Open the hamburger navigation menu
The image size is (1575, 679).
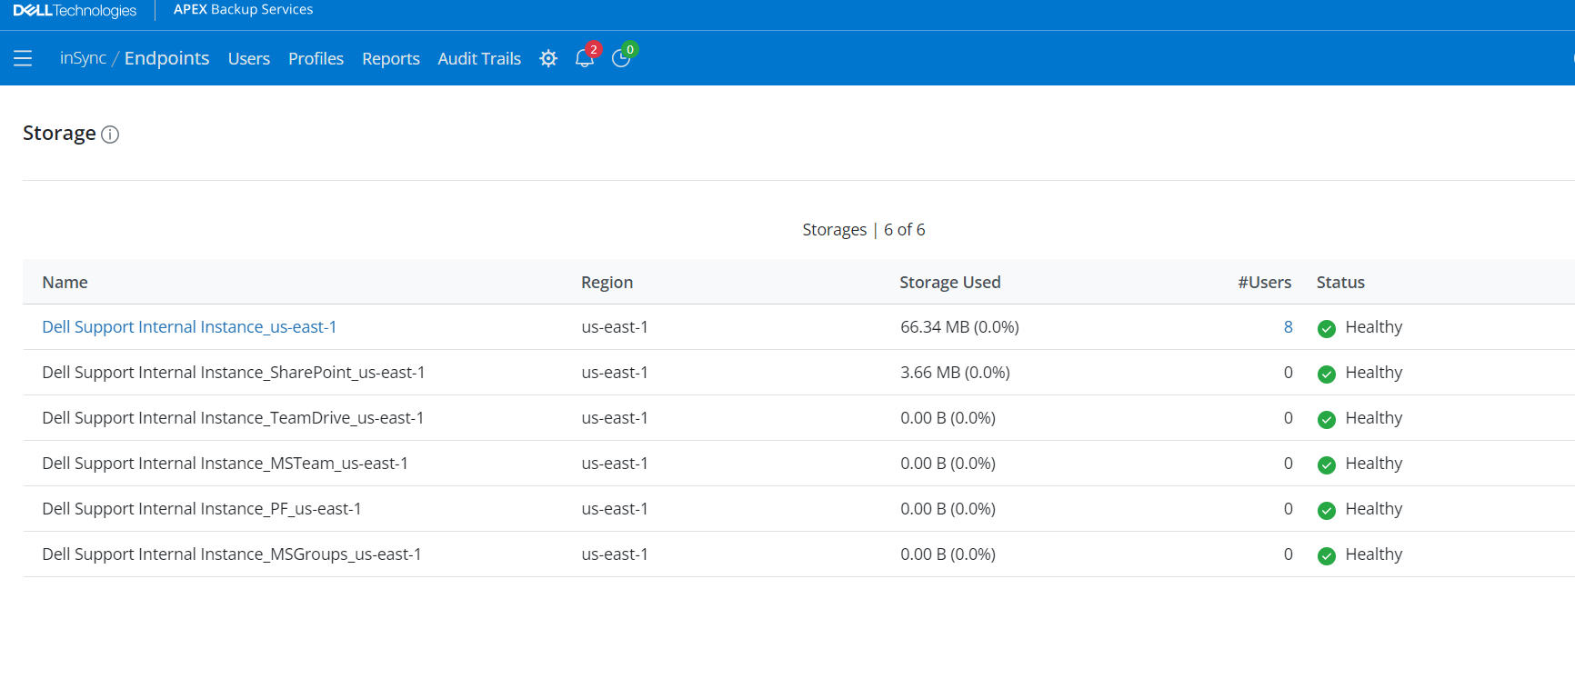(23, 58)
